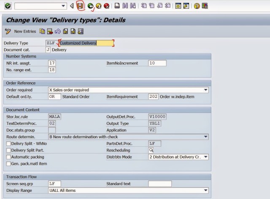270x199 pixels.
Task: Click the Copy As icon beside New Entries
Action: coord(42,31)
